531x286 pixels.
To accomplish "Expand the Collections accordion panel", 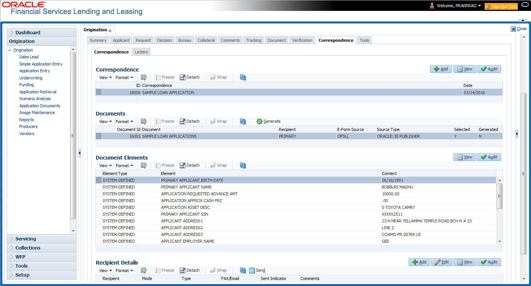I will [x=41, y=248].
